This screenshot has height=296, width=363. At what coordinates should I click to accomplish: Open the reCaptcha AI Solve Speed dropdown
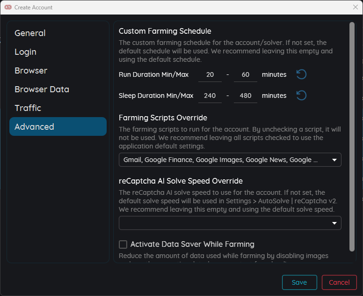click(334, 223)
